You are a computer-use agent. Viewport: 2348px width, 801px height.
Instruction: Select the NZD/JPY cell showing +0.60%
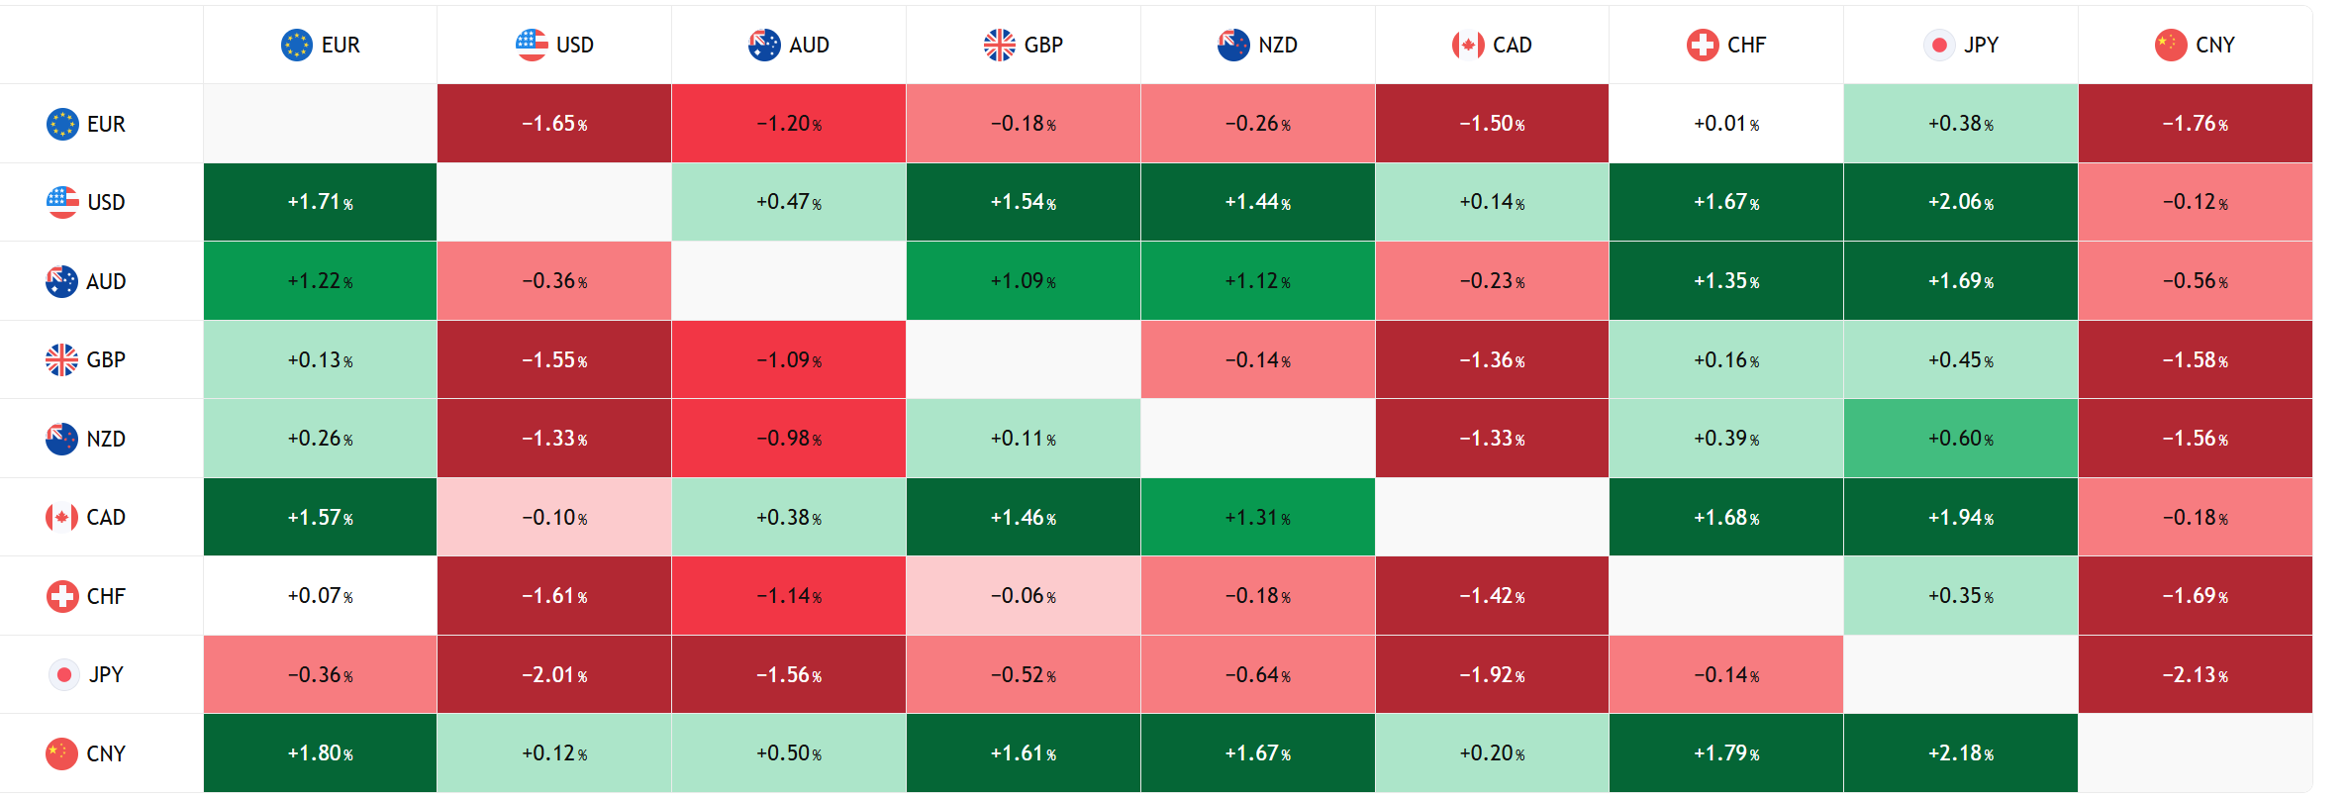1960,439
